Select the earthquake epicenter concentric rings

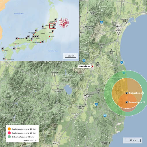click(64, 23)
